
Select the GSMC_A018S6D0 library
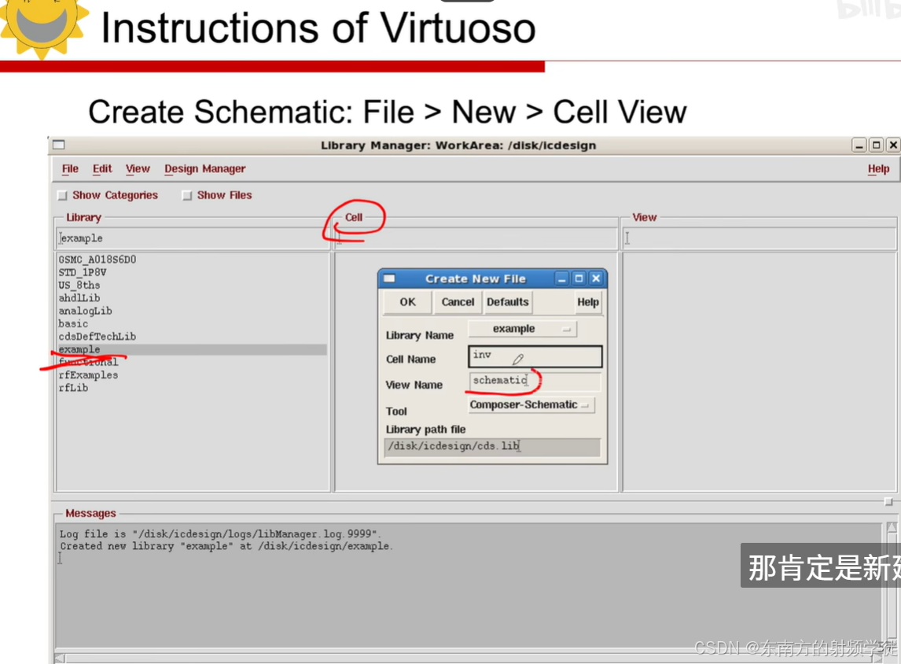(x=97, y=260)
